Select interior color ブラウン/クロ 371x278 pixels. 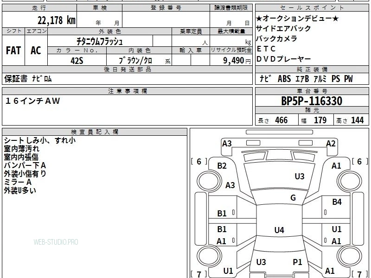pos(135,61)
